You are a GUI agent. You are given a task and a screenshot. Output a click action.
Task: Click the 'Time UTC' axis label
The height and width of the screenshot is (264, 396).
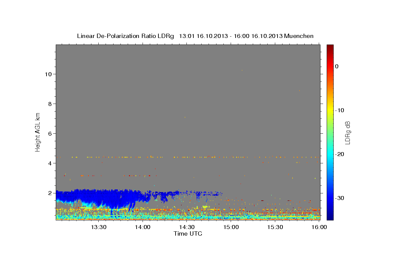188,234
